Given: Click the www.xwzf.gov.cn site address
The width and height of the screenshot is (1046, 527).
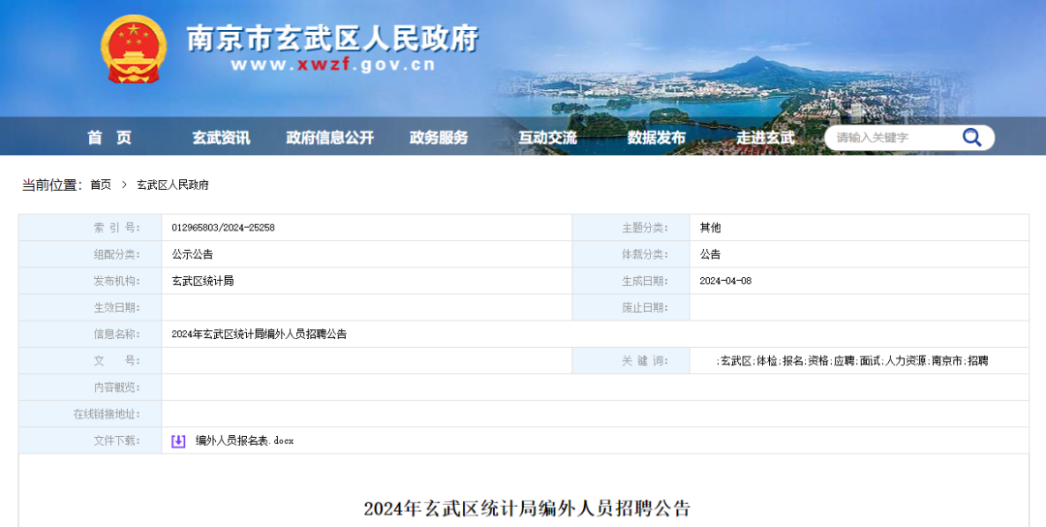Looking at the screenshot, I should tap(333, 65).
